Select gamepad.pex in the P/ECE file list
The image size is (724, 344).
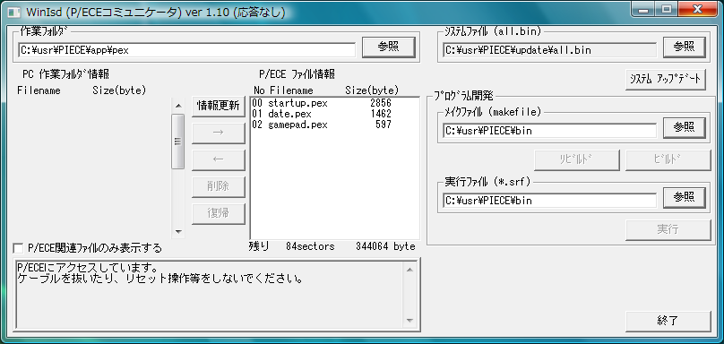(322, 125)
